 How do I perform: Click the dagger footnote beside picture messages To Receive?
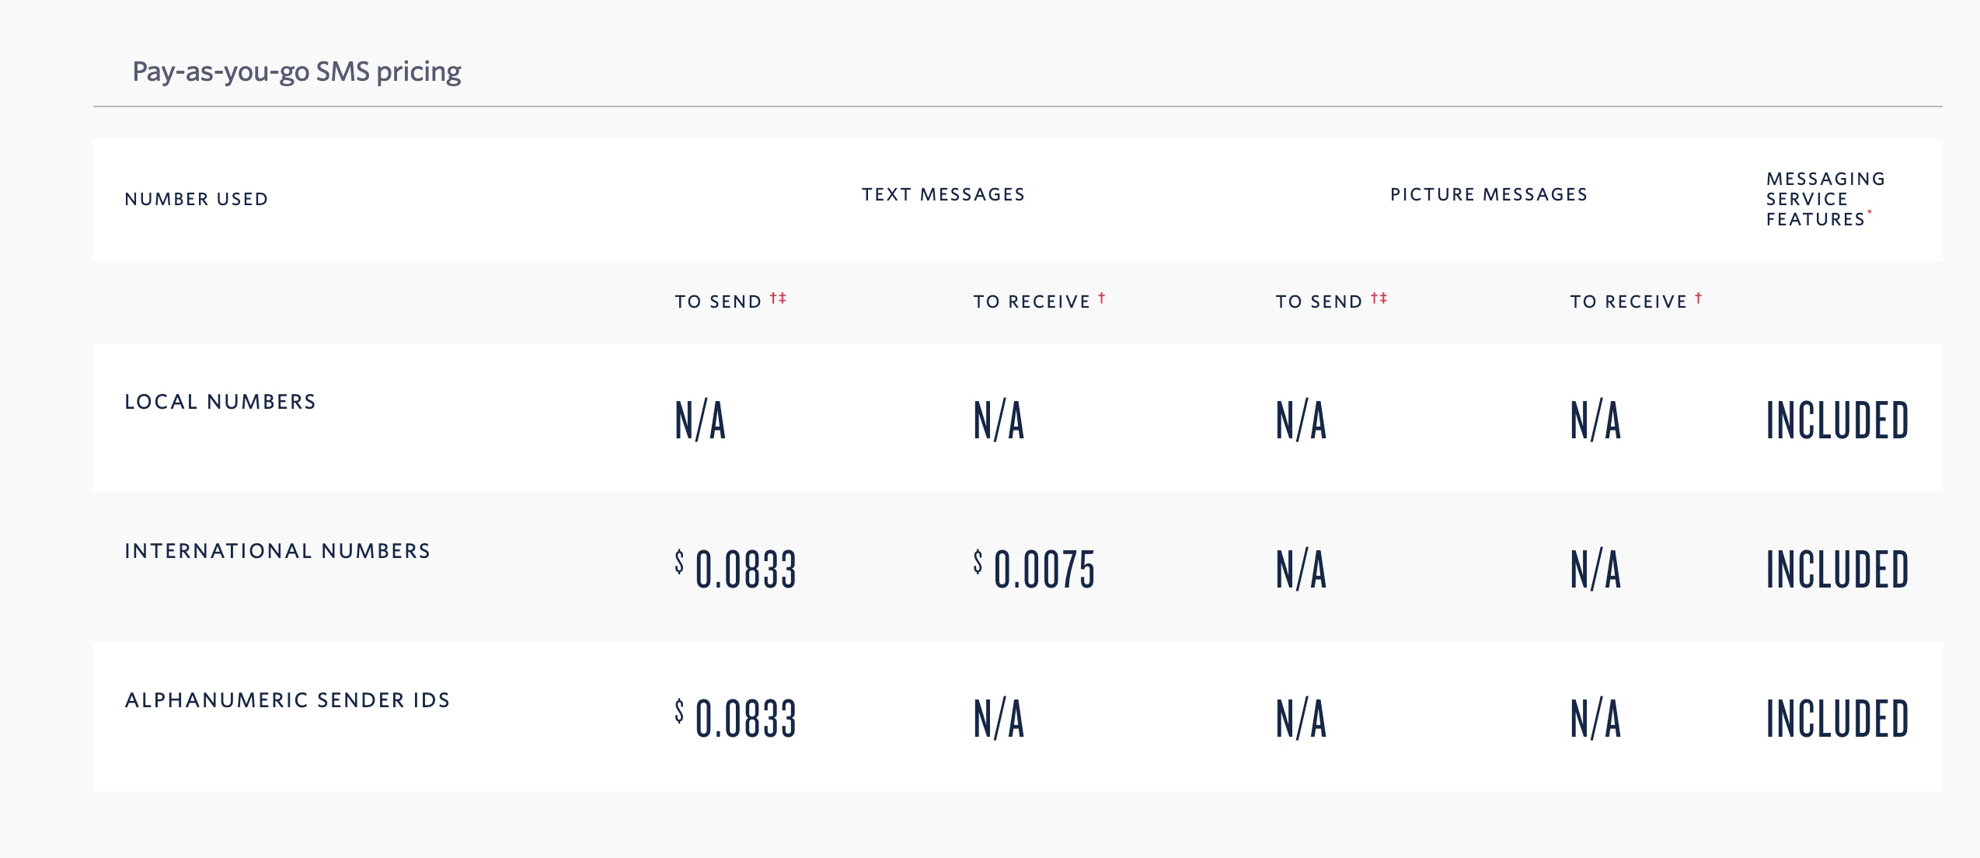click(x=1698, y=298)
